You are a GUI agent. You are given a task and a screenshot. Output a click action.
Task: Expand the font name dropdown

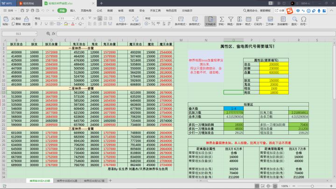tap(59, 18)
